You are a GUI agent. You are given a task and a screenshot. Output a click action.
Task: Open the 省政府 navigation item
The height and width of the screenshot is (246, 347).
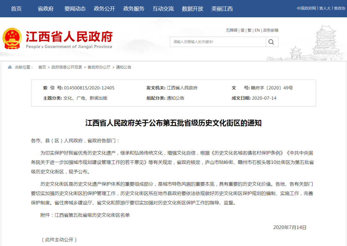[x=46, y=9]
